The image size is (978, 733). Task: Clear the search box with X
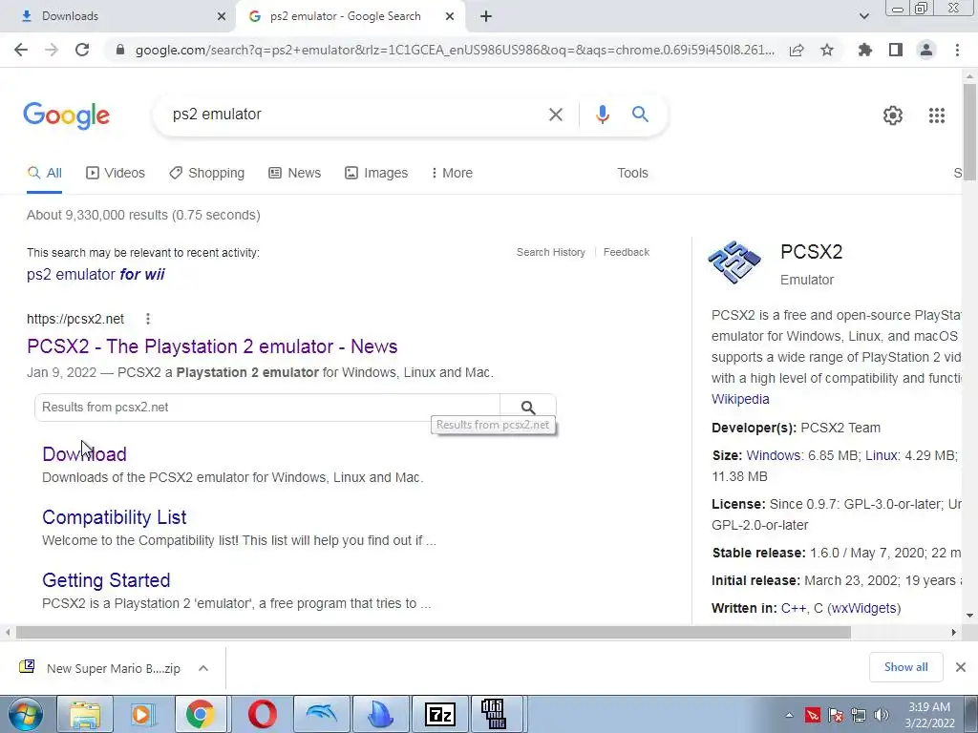(555, 115)
